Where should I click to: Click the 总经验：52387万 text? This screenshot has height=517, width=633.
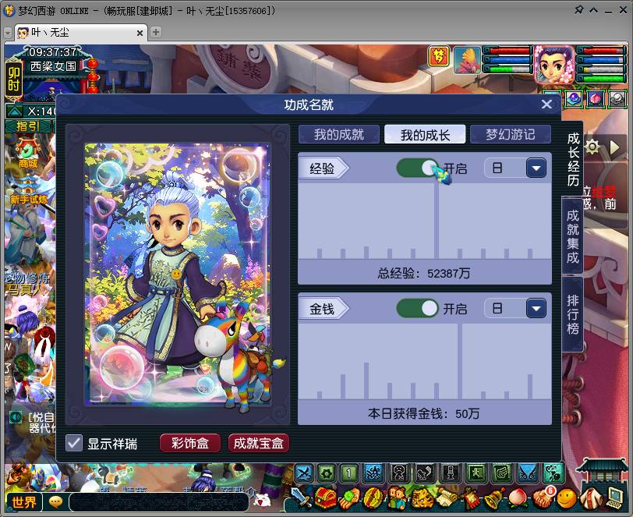pyautogui.click(x=424, y=274)
